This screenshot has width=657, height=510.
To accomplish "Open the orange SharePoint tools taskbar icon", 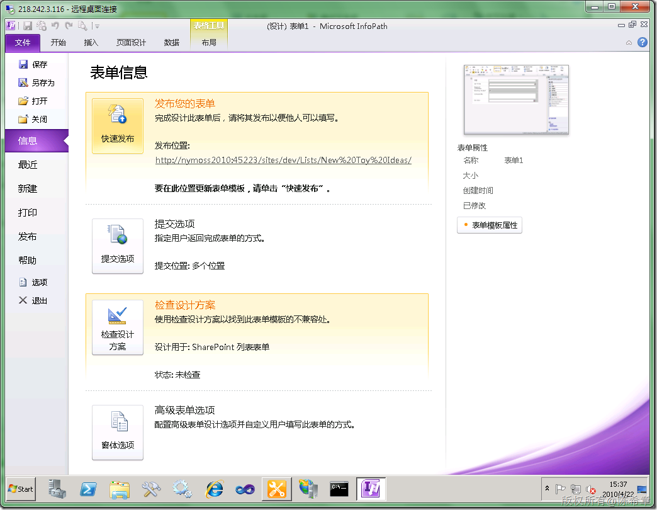I will pyautogui.click(x=276, y=489).
